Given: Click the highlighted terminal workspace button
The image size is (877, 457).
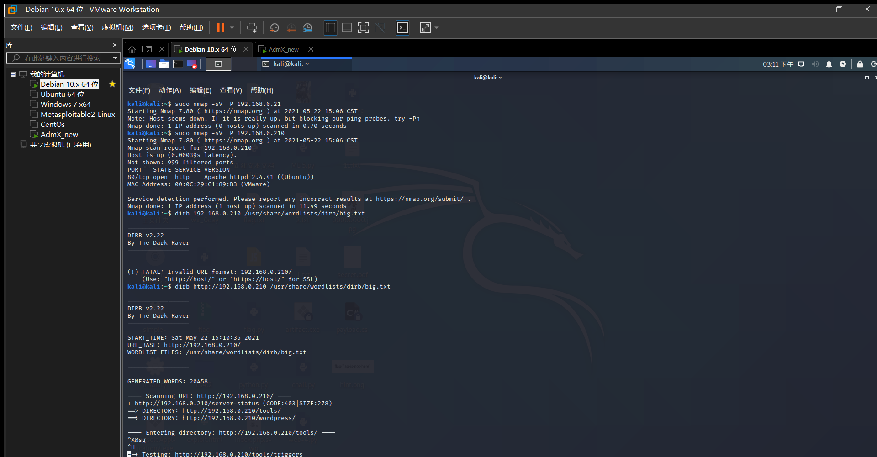Looking at the screenshot, I should pyautogui.click(x=218, y=64).
